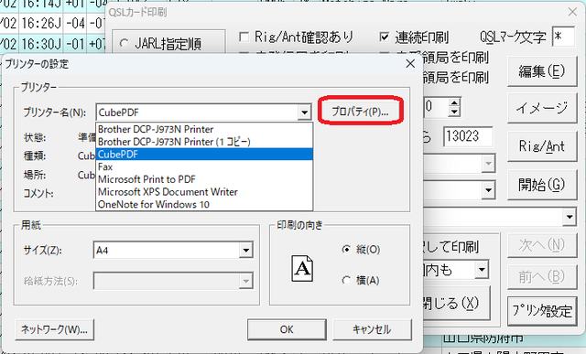Click the プリンタ設定 button

(542, 311)
